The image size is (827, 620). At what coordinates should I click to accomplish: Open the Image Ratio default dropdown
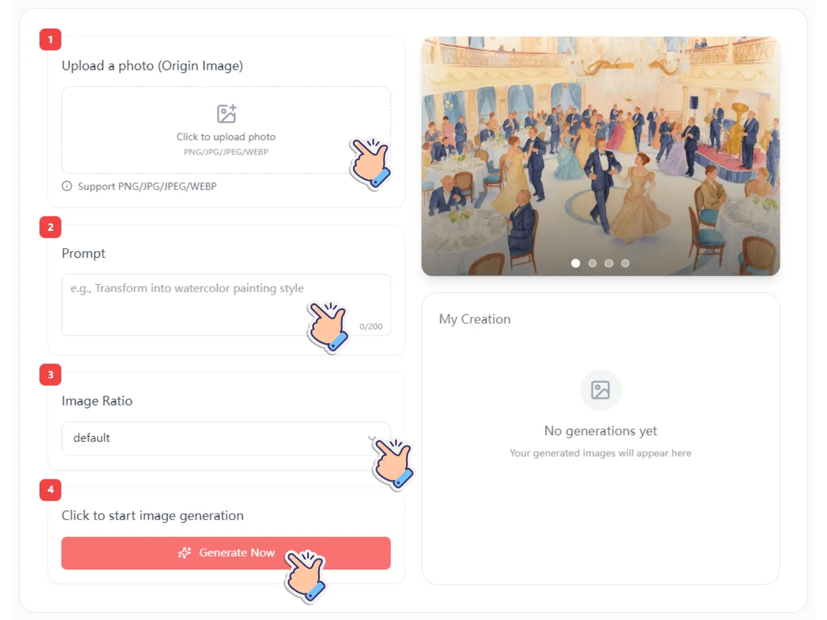pyautogui.click(x=218, y=439)
